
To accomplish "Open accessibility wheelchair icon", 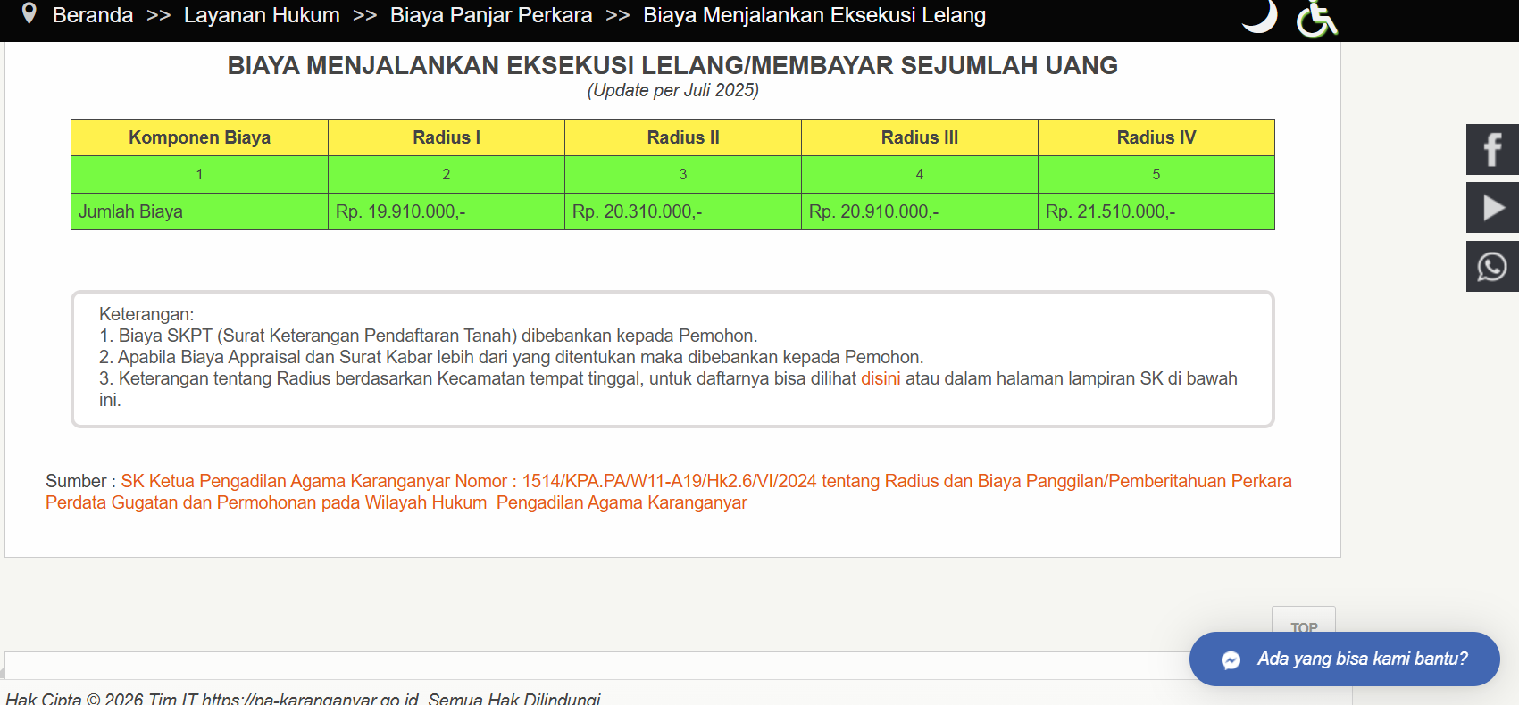I will [1317, 19].
